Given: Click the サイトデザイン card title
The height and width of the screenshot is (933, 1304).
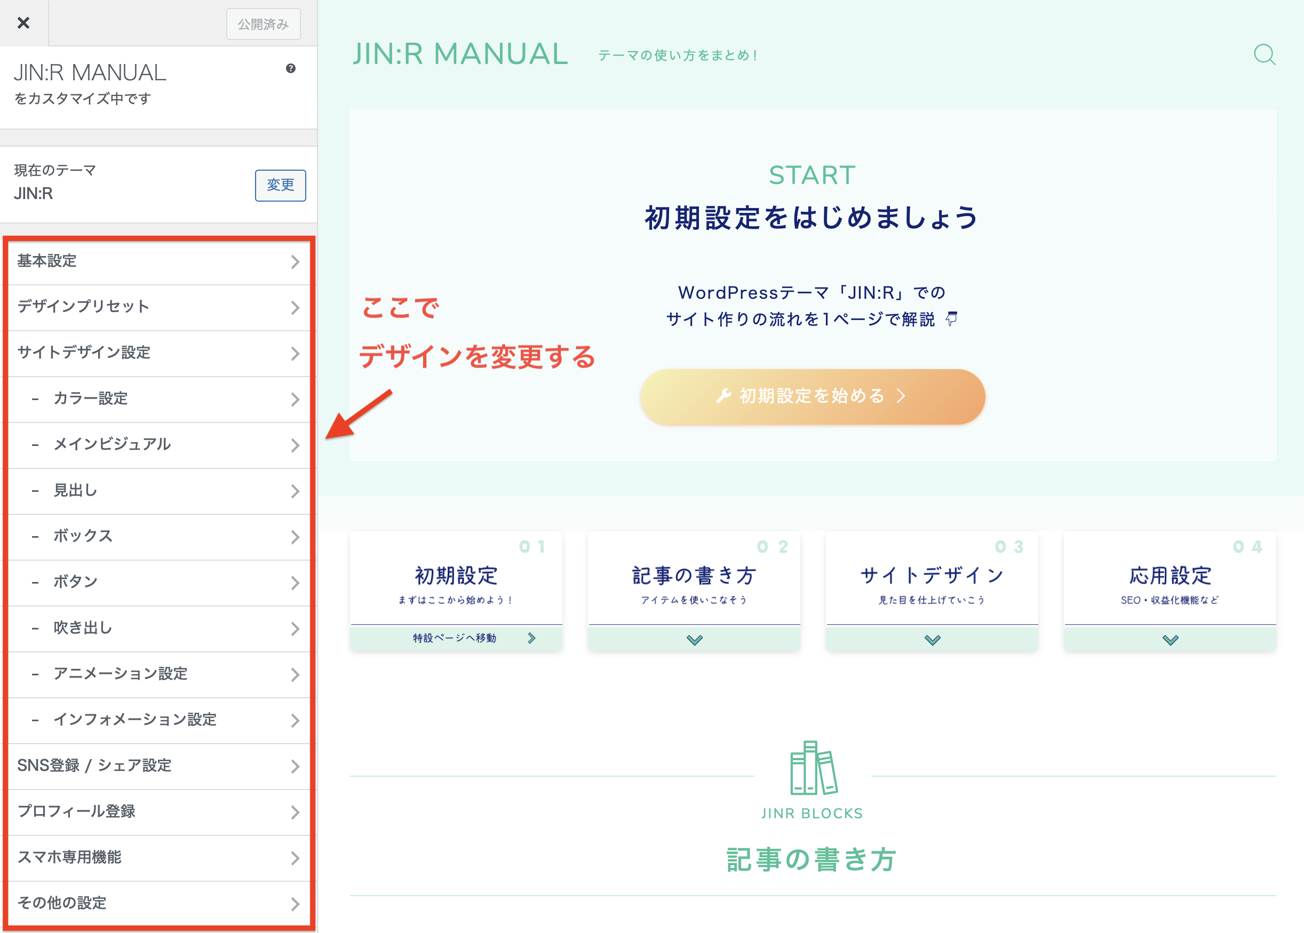Looking at the screenshot, I should coord(932,576).
